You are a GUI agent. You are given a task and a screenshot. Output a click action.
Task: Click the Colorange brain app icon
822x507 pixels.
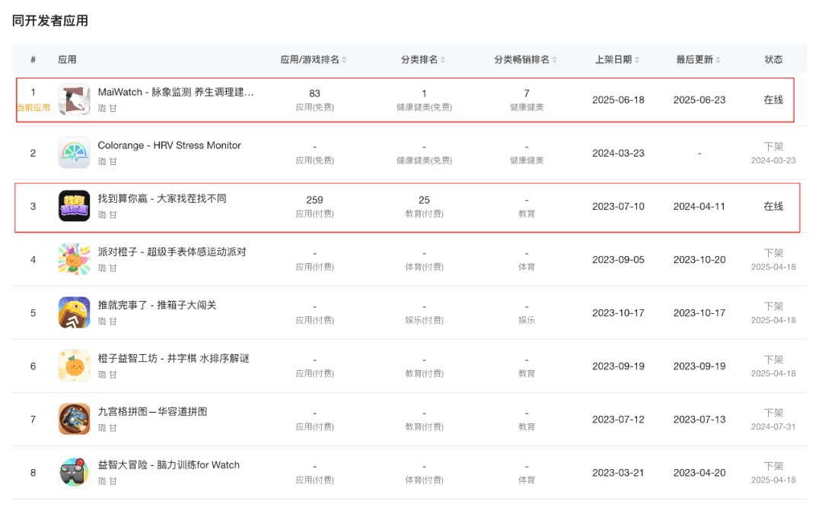73,152
